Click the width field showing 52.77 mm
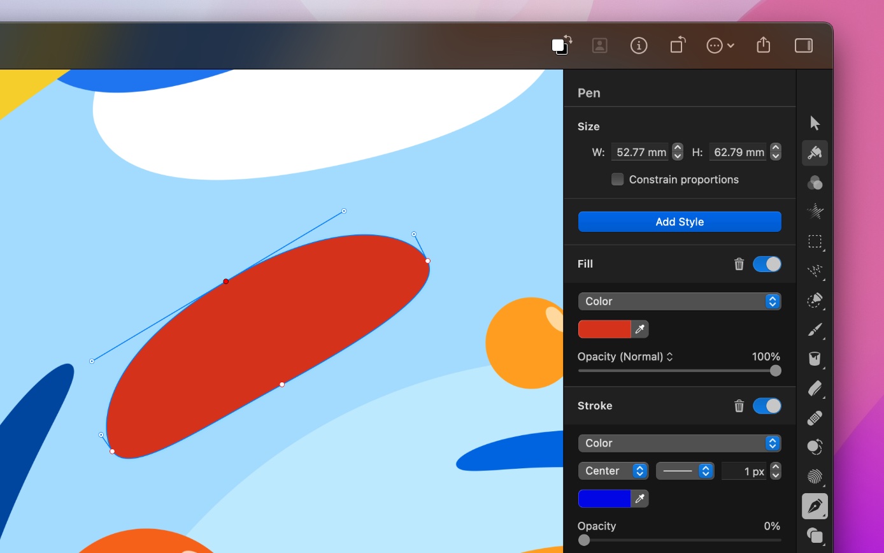This screenshot has width=884, height=553. tap(641, 152)
